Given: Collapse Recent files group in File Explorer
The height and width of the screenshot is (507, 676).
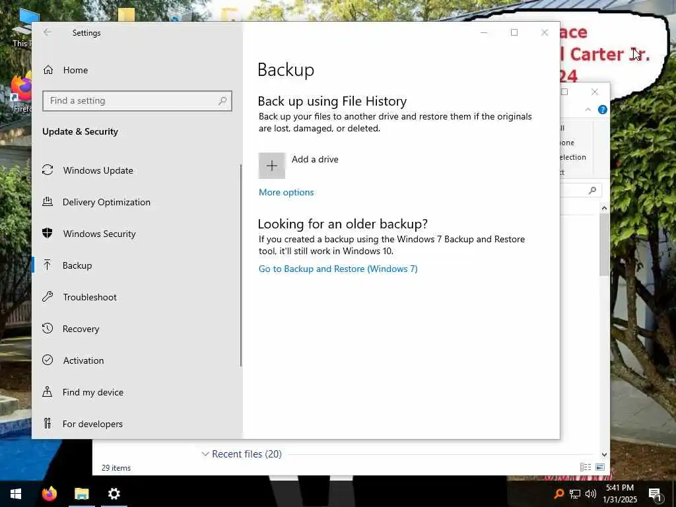Looking at the screenshot, I should click(206, 454).
